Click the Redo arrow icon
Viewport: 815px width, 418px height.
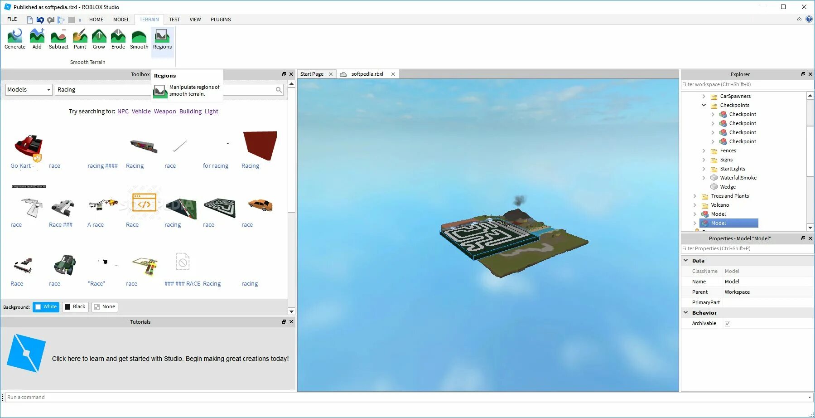click(x=51, y=20)
